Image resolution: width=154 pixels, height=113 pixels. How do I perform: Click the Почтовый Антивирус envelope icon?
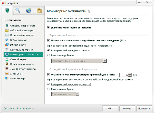point(7,35)
